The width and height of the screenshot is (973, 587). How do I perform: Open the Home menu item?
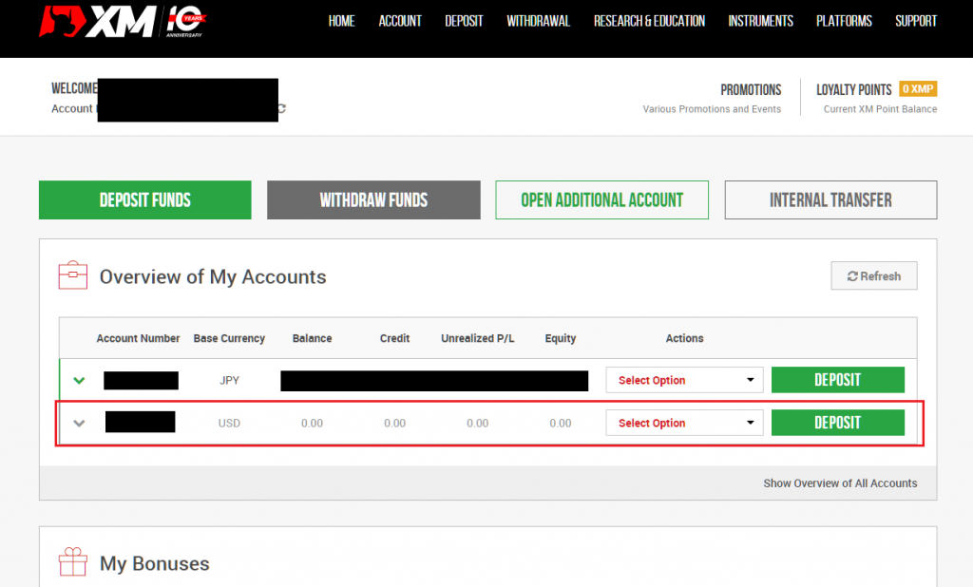click(x=341, y=21)
